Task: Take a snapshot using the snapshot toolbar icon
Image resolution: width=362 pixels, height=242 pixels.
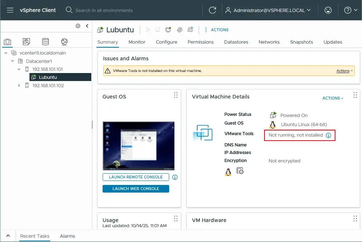Action: tap(191, 30)
